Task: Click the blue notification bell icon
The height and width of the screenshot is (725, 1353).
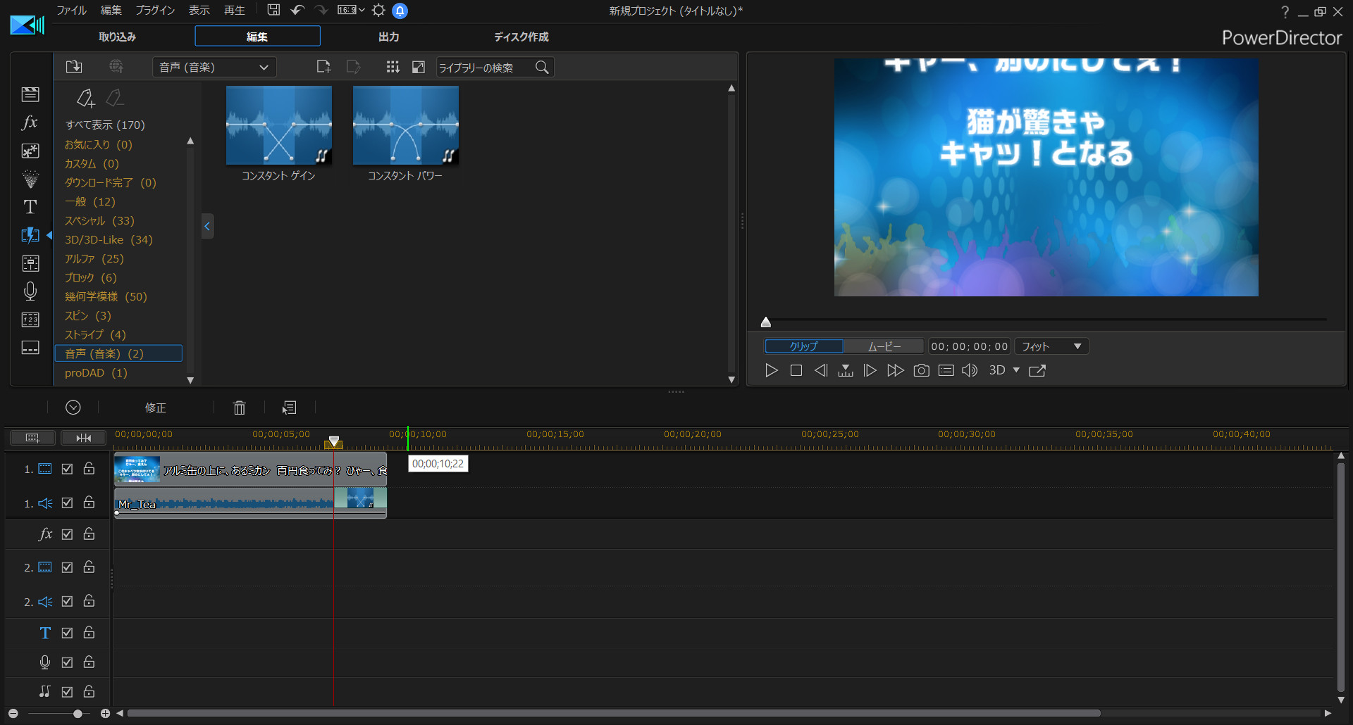Action: [400, 11]
